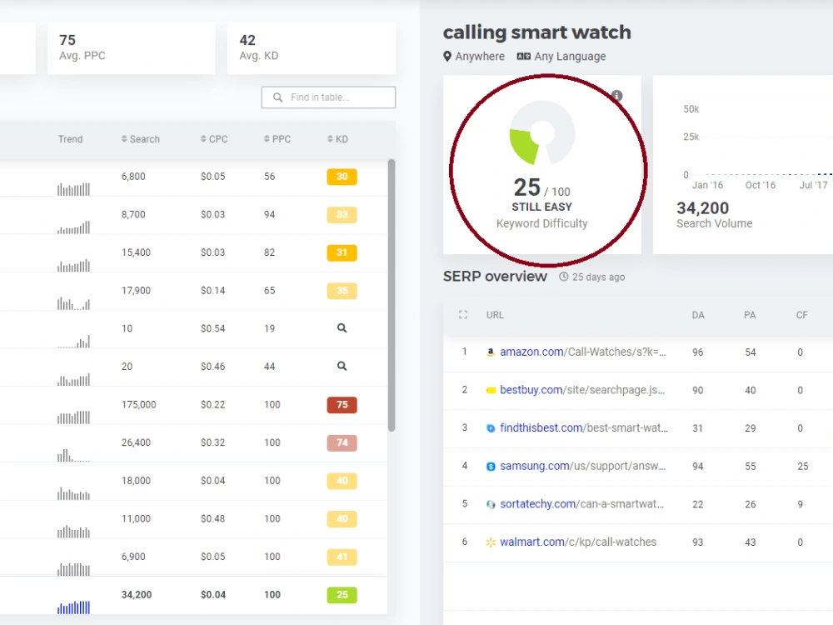833x625 pixels.
Task: Click the search value 26,400
Action: click(x=136, y=442)
